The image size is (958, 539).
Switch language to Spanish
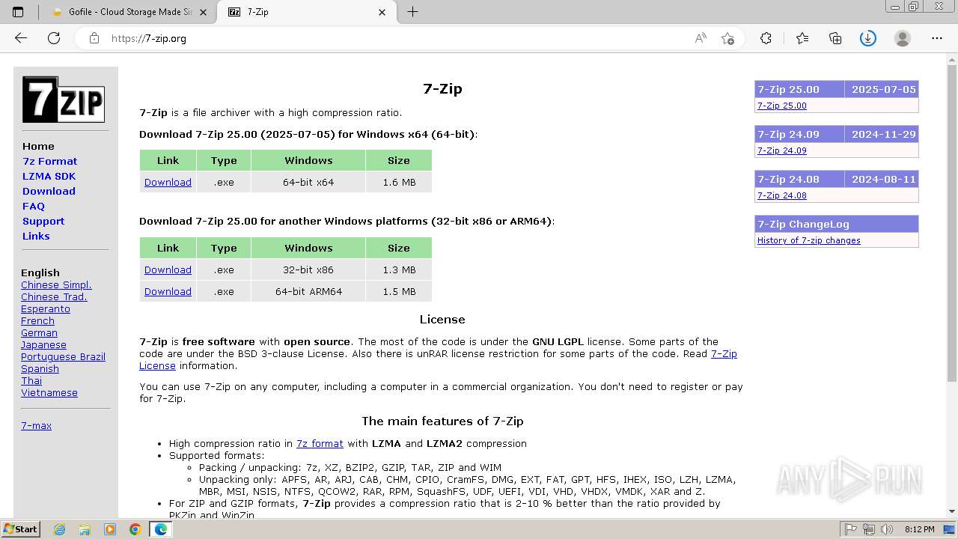click(40, 368)
